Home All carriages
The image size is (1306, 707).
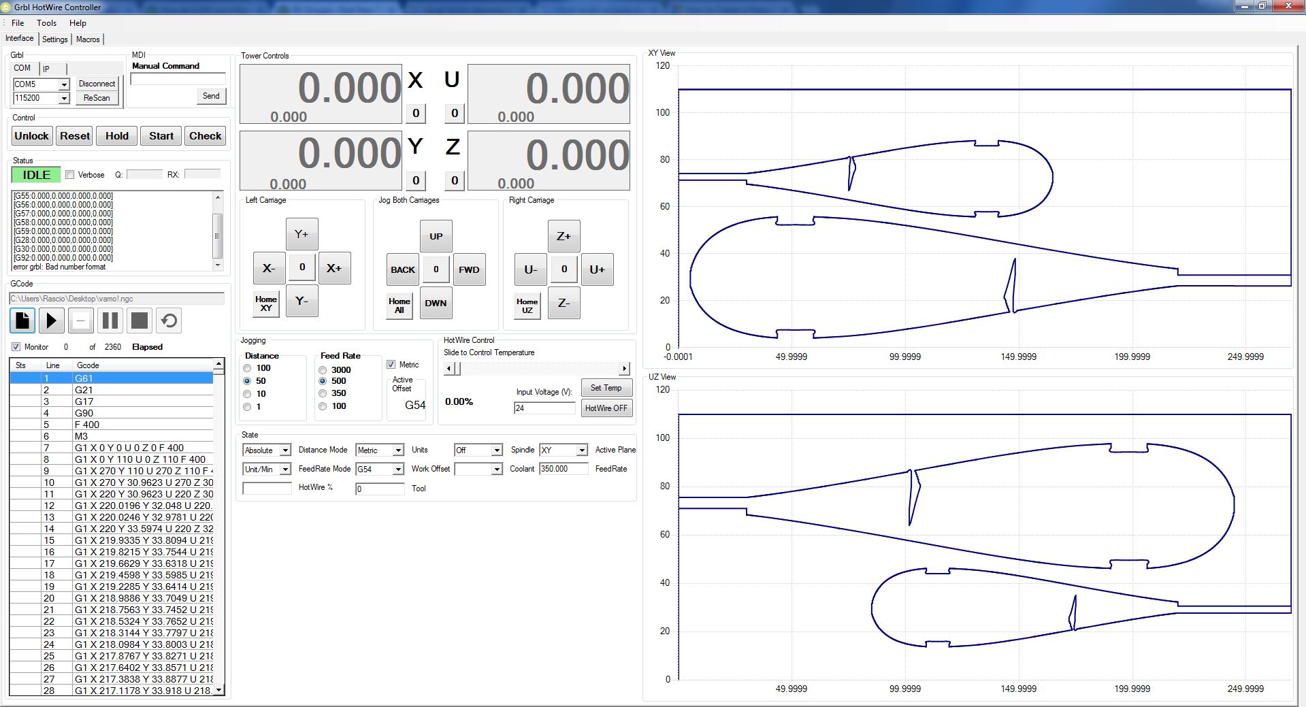[399, 306]
